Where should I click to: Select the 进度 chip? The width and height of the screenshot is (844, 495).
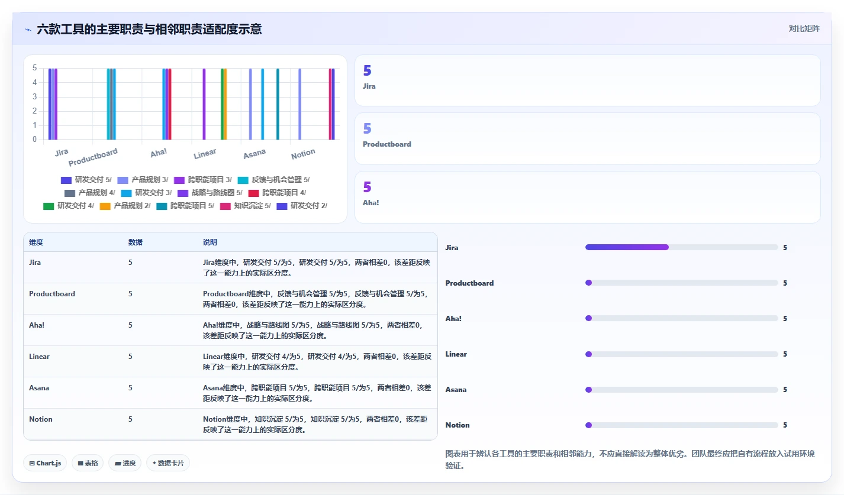(125, 463)
